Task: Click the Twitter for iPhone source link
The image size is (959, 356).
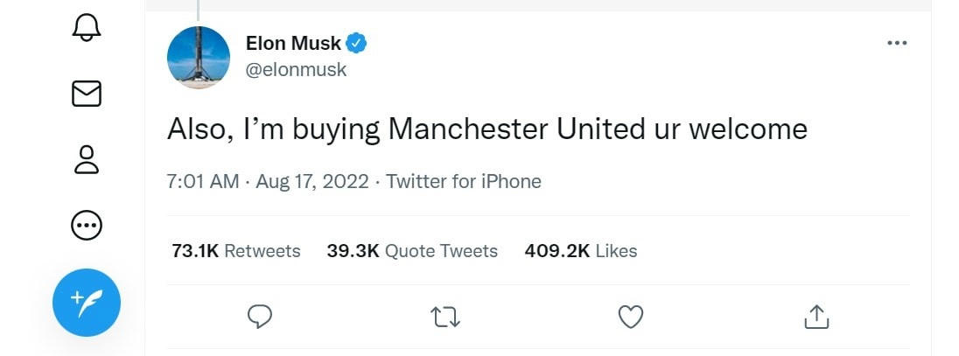Action: click(x=464, y=182)
